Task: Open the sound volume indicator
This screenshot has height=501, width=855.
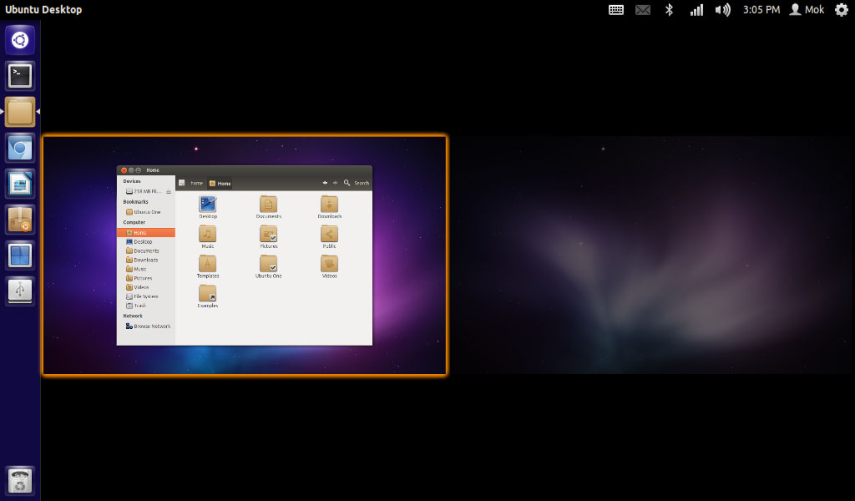Action: coord(722,10)
